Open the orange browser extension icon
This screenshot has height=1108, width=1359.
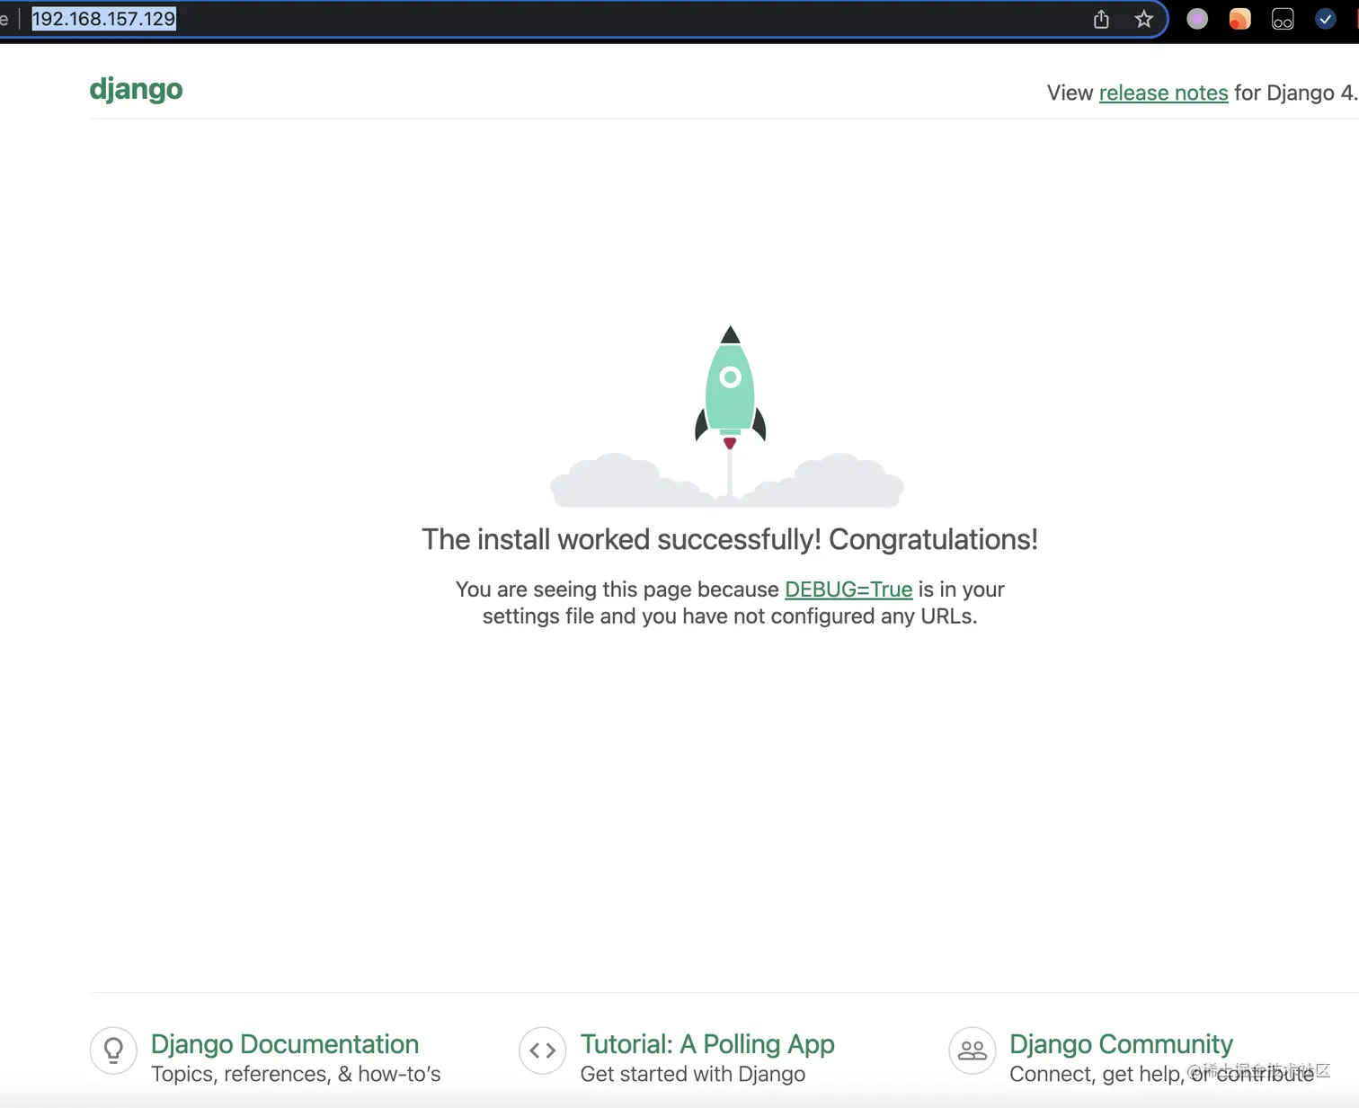tap(1239, 19)
